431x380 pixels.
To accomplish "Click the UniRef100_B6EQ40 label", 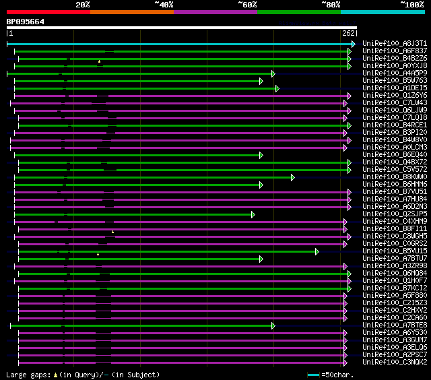I will click(395, 154).
